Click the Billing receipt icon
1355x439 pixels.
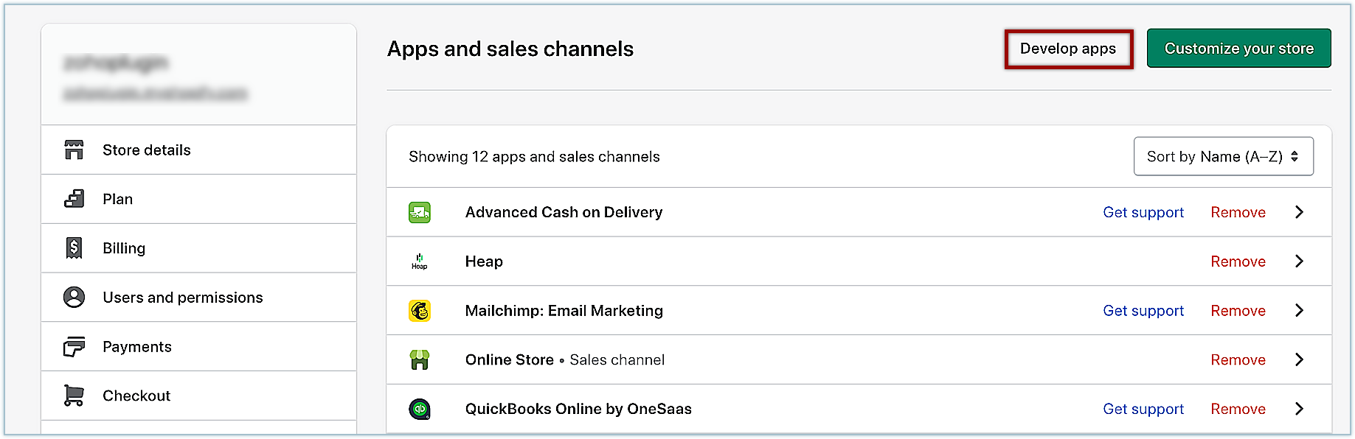point(74,248)
